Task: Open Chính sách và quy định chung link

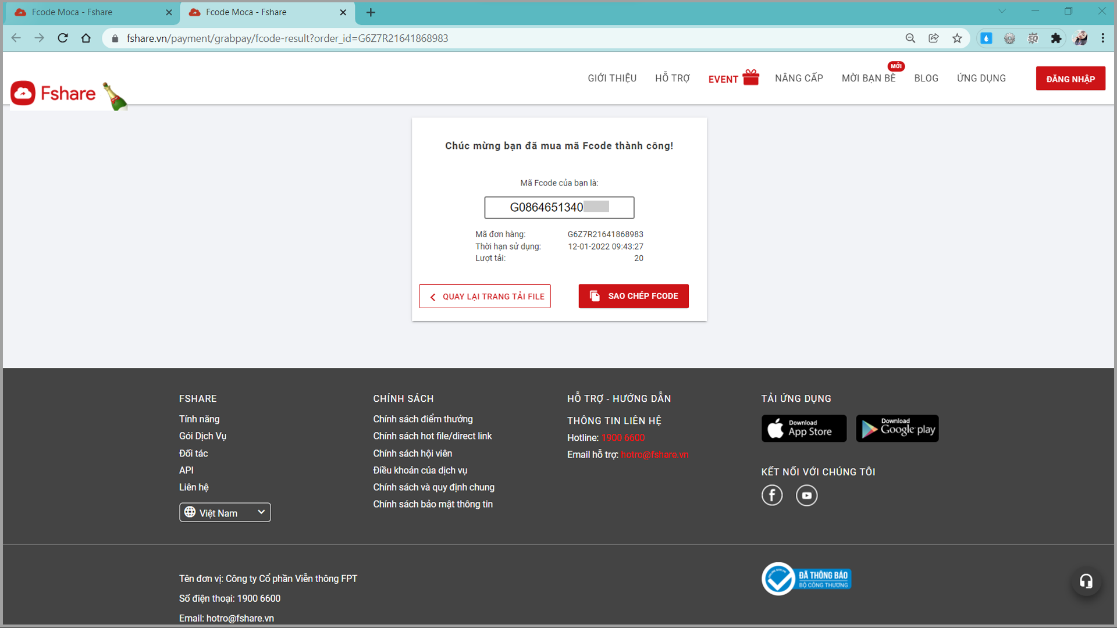Action: click(434, 487)
